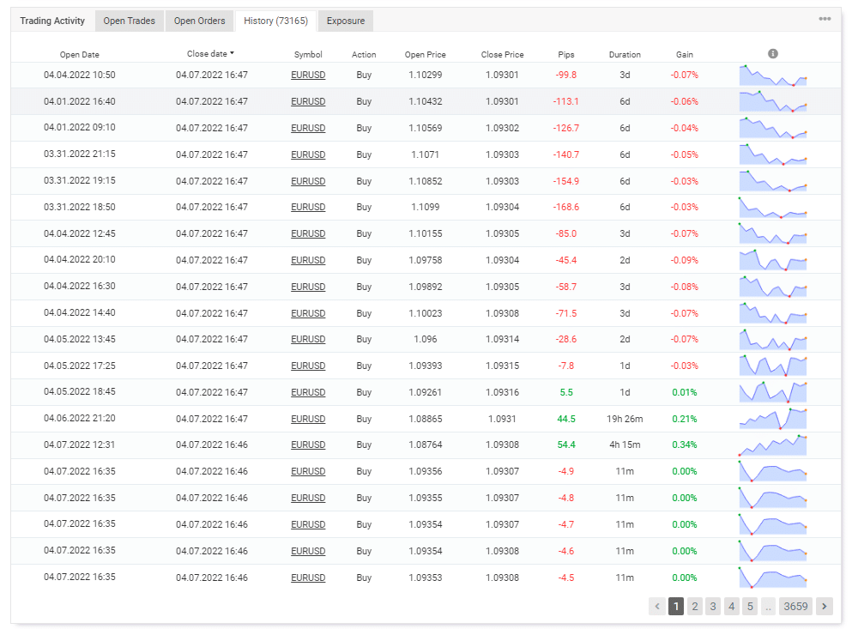Open the ellipsis options menu at top right

click(x=826, y=20)
